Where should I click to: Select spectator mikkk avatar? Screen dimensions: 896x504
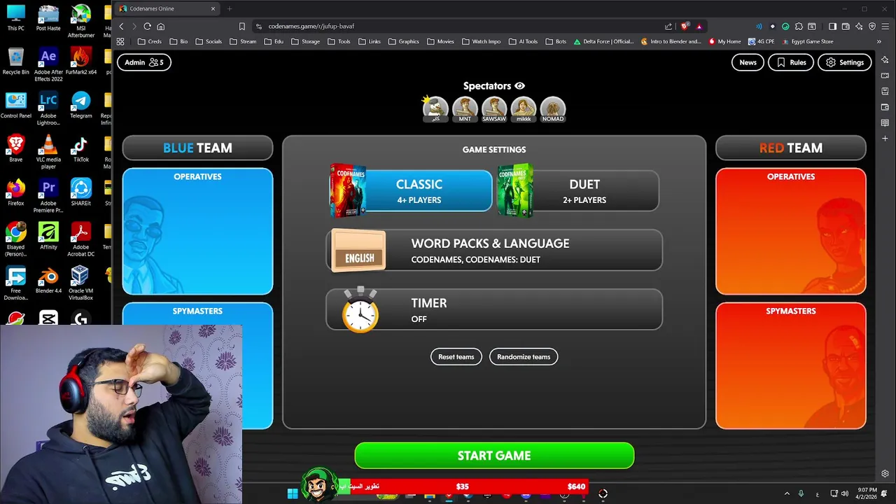pos(524,109)
